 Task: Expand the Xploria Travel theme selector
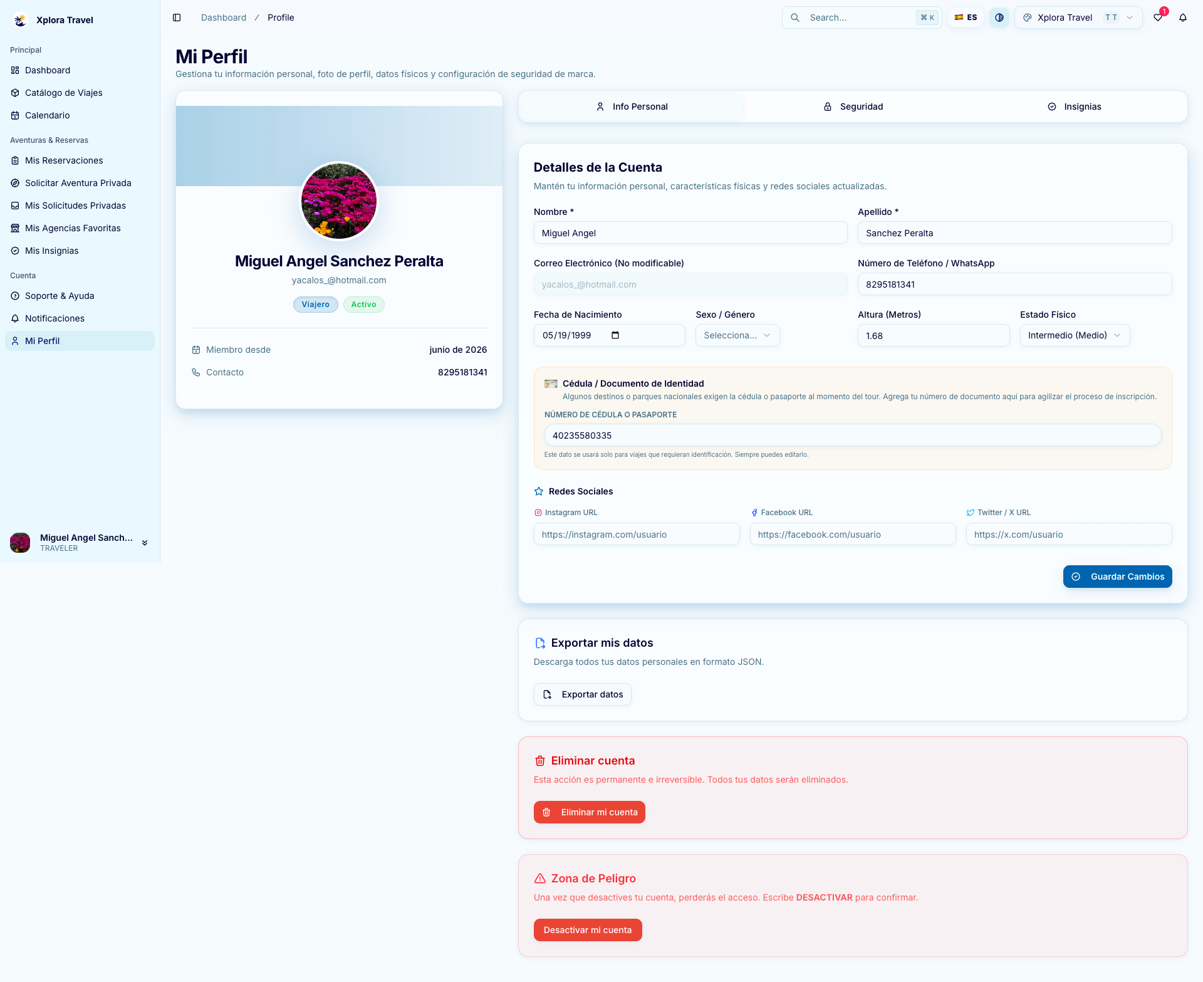click(1078, 18)
